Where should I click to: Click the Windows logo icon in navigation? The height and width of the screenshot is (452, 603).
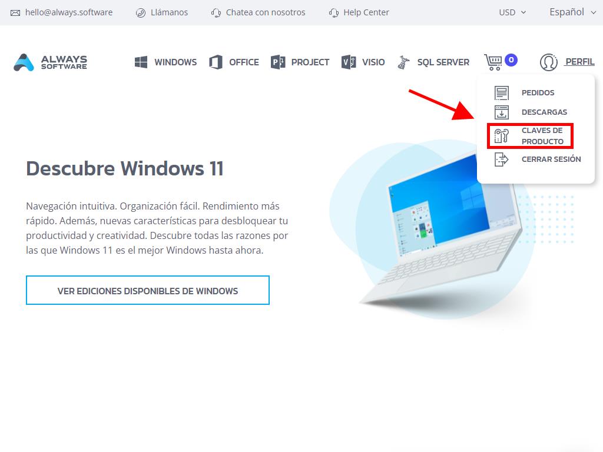141,62
